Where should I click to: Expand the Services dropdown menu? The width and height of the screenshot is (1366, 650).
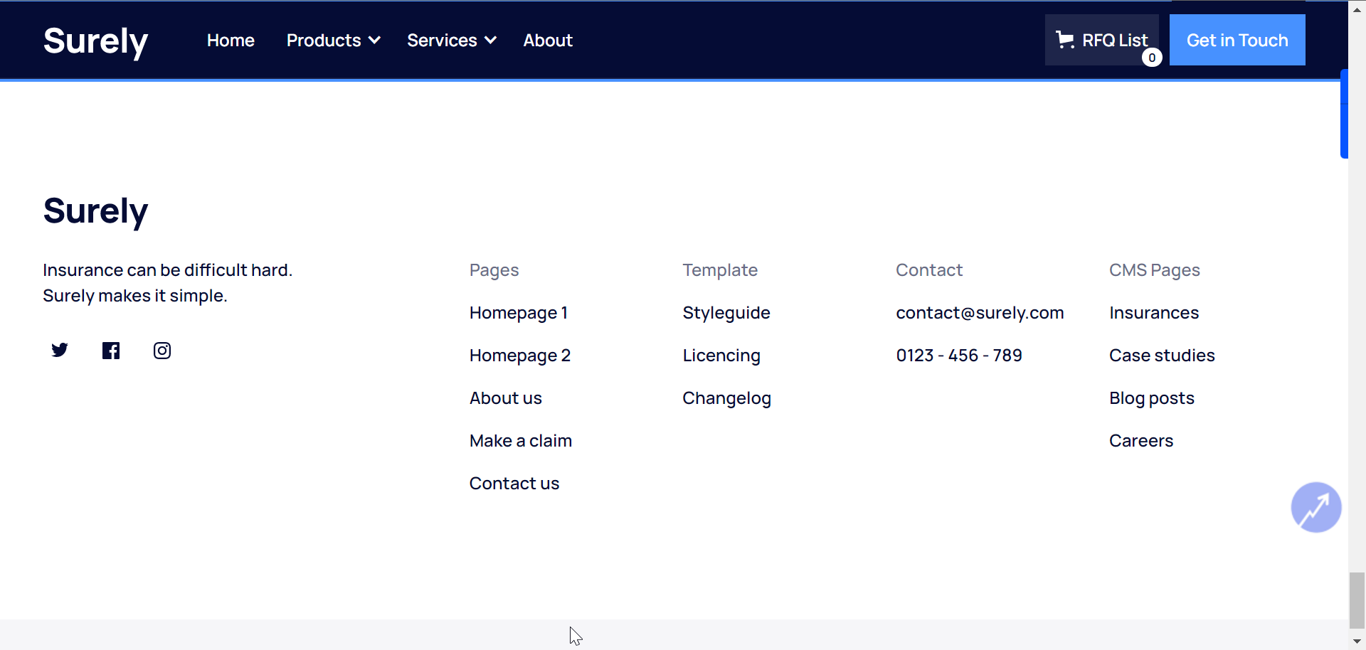tap(451, 41)
